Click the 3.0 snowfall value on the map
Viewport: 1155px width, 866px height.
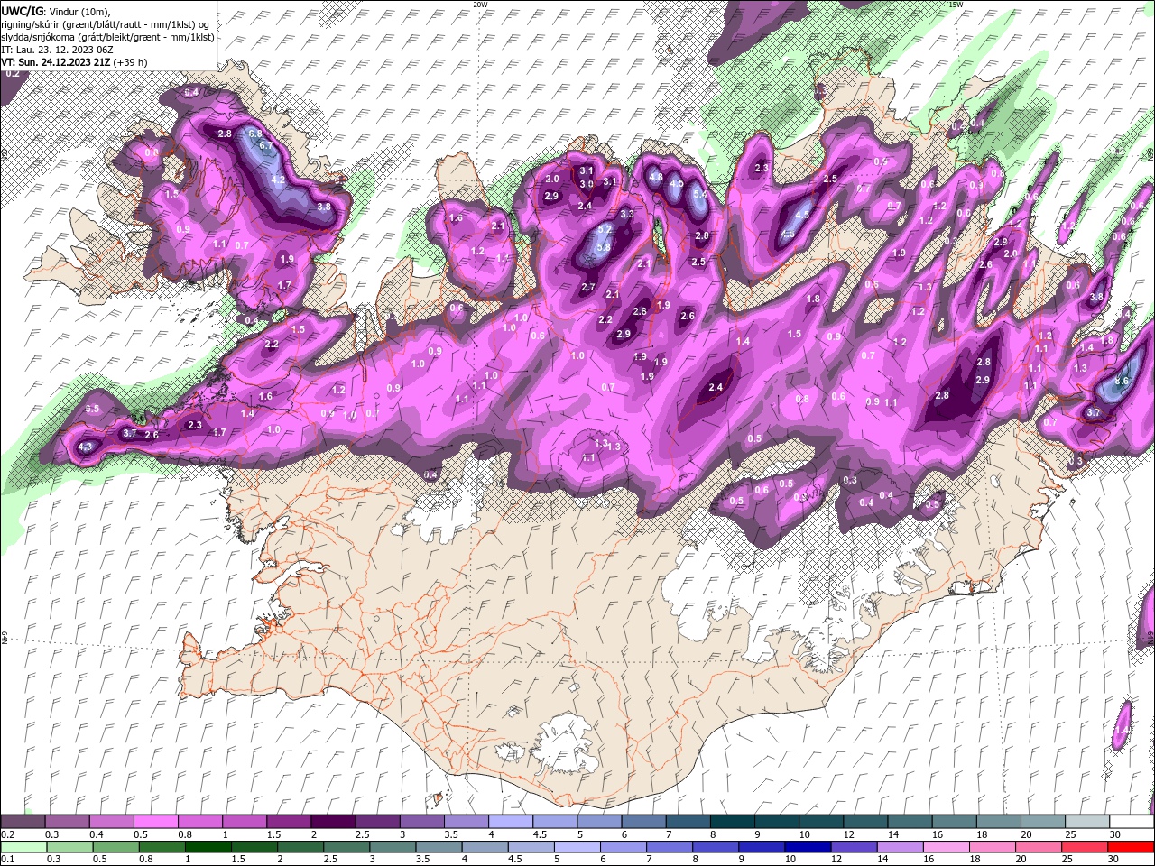(x=586, y=184)
